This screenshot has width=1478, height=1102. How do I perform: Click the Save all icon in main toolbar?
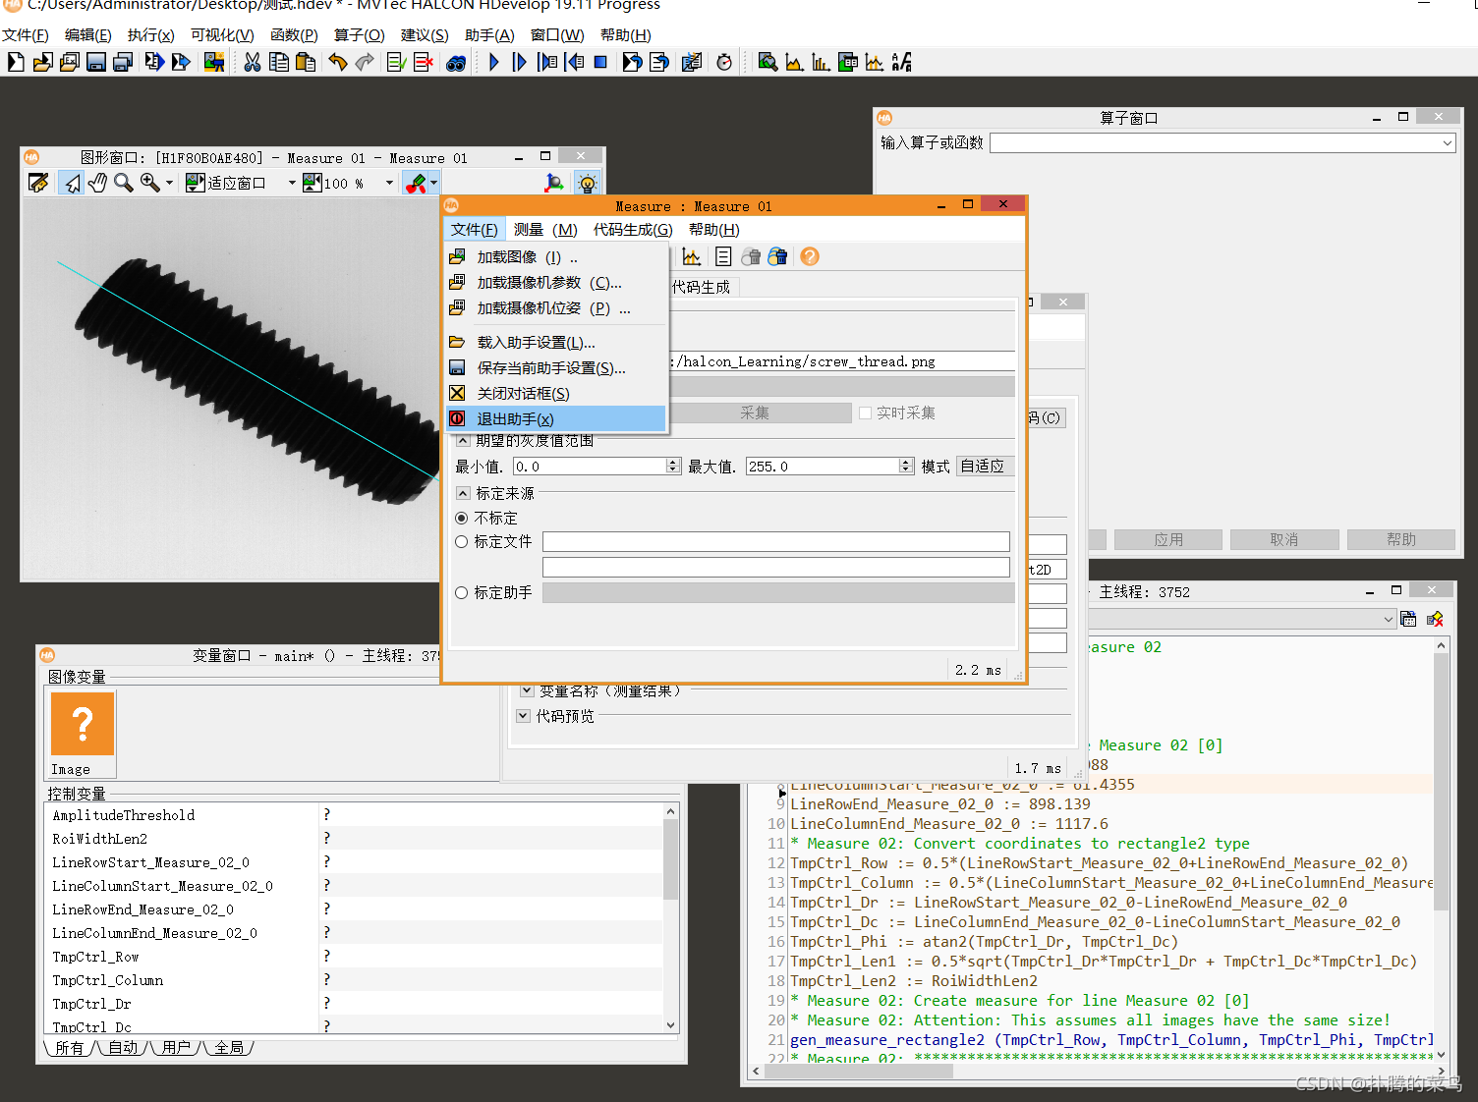pos(122,62)
